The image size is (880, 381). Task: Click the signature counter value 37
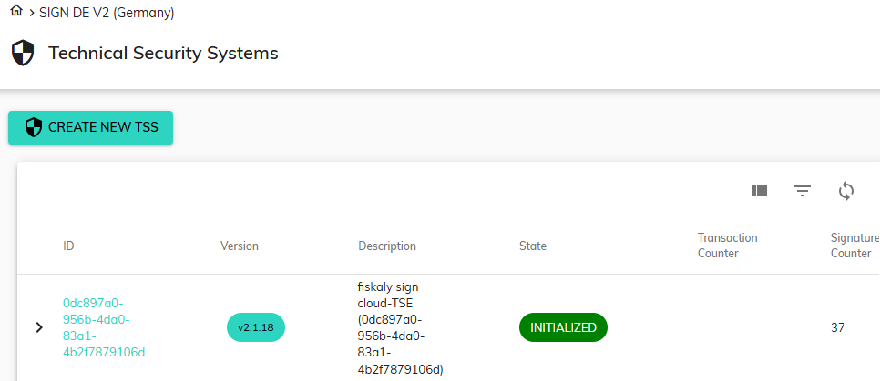[839, 327]
